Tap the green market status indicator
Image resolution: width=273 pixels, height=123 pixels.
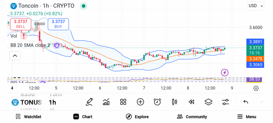pyautogui.click(x=84, y=6)
